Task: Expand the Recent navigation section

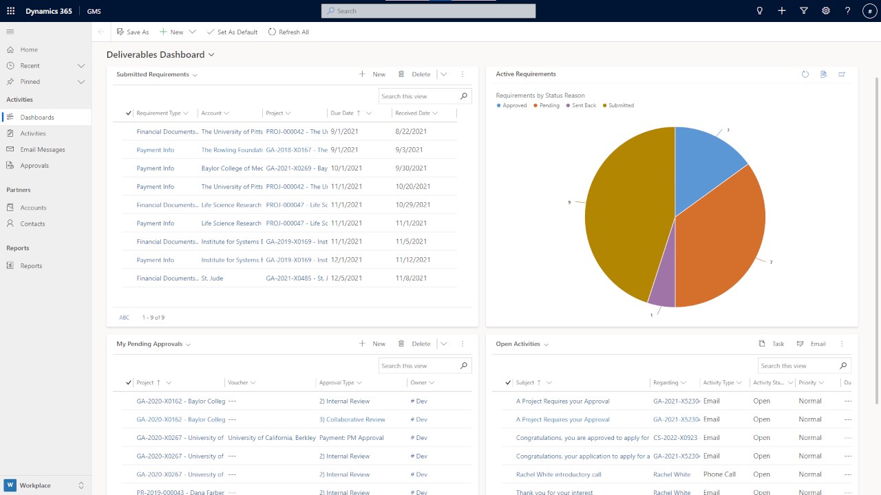Action: [x=81, y=65]
